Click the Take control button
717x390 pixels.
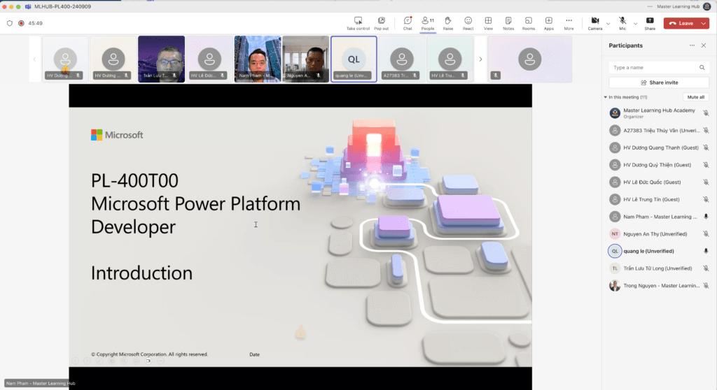[358, 23]
